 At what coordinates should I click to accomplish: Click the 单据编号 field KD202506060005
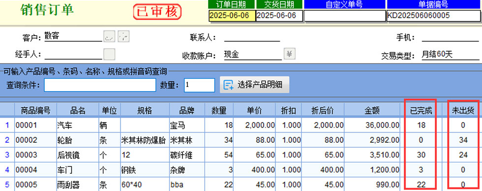coord(434,16)
